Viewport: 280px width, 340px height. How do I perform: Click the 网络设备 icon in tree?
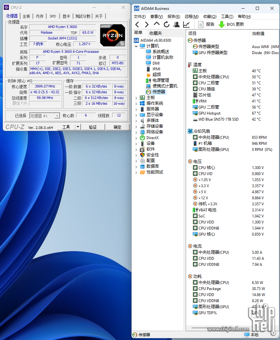coord(142,132)
